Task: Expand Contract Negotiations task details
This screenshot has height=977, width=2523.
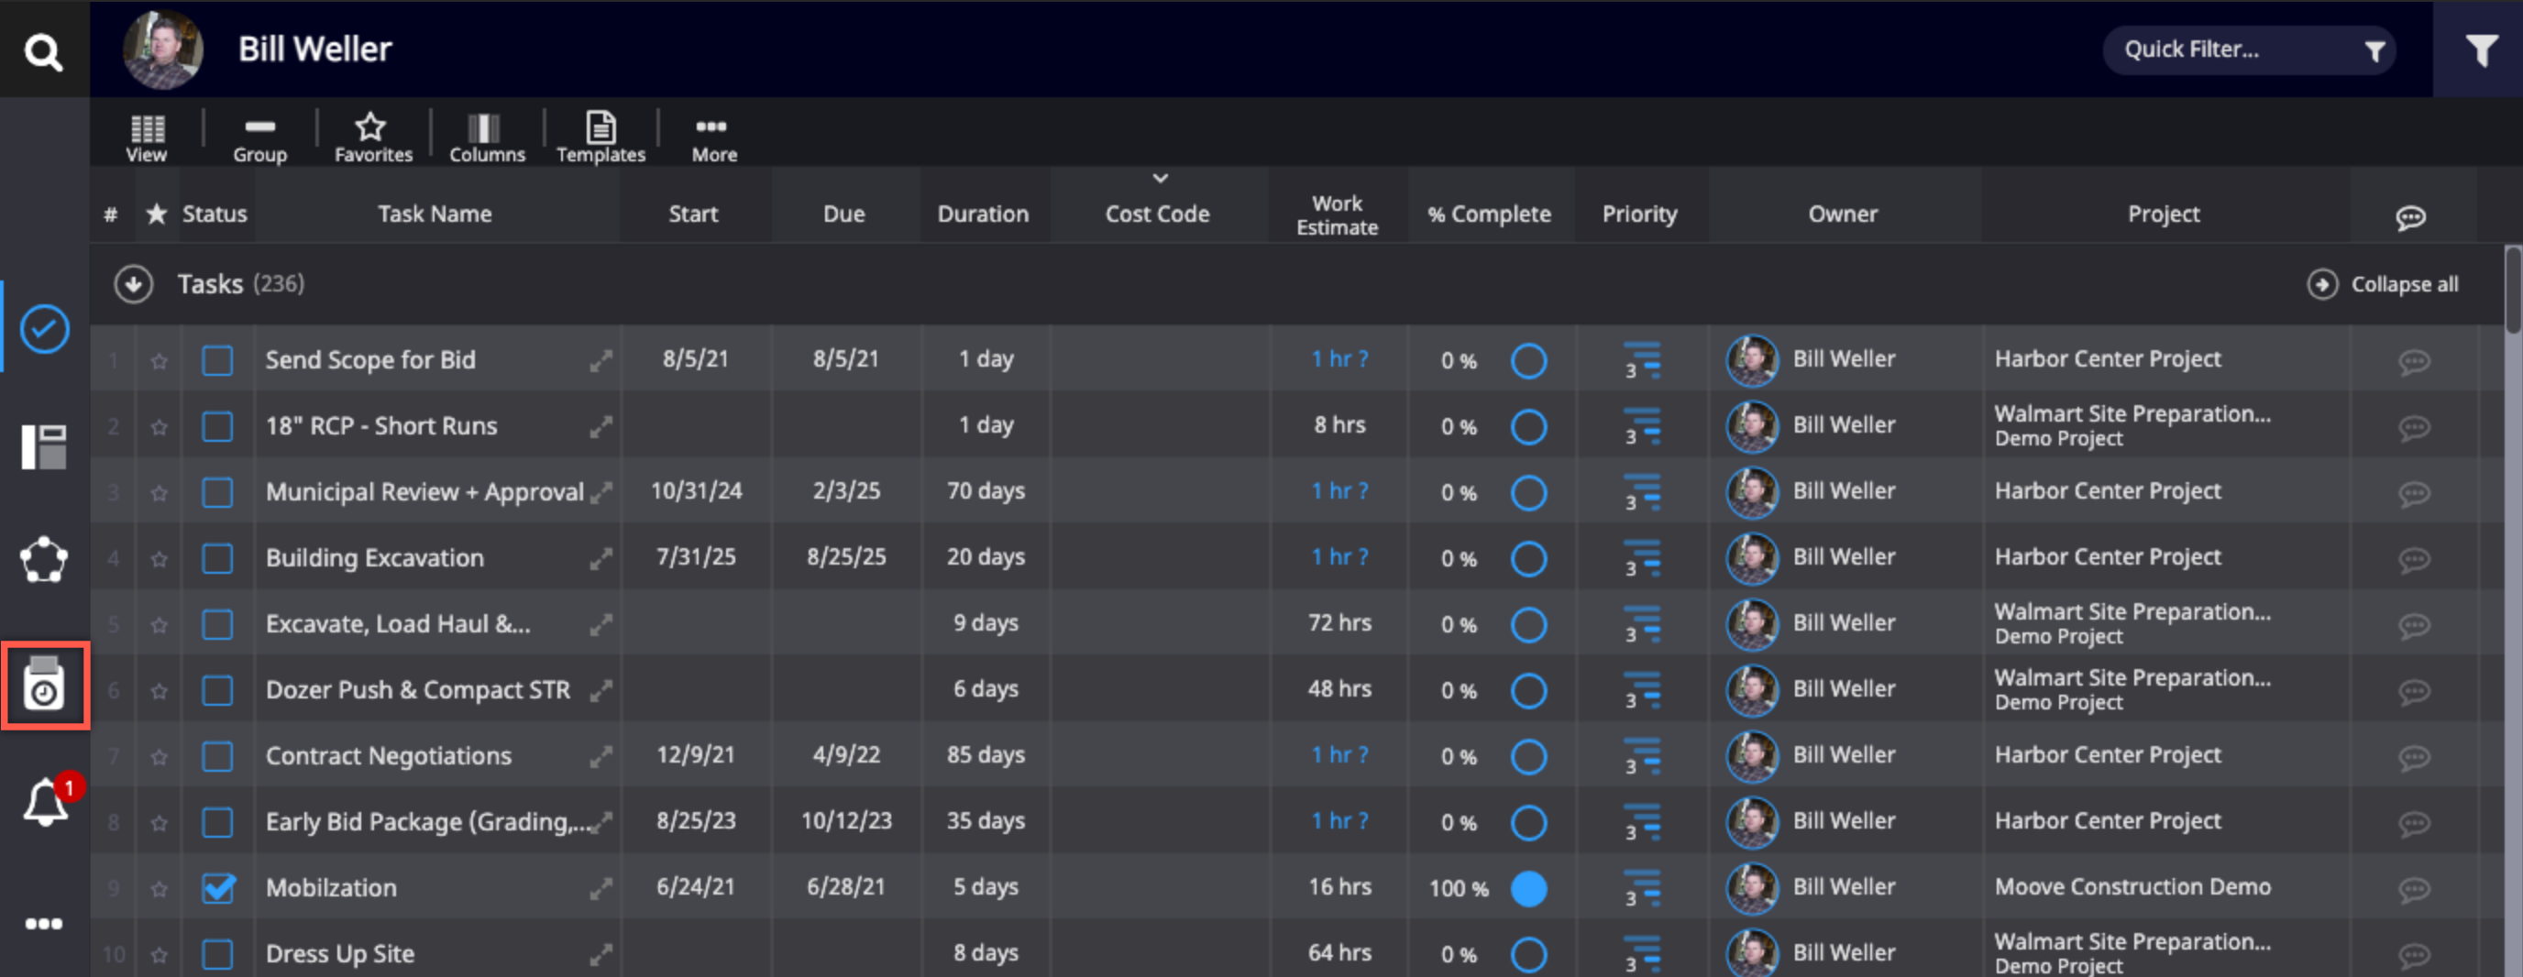Action: tap(600, 757)
